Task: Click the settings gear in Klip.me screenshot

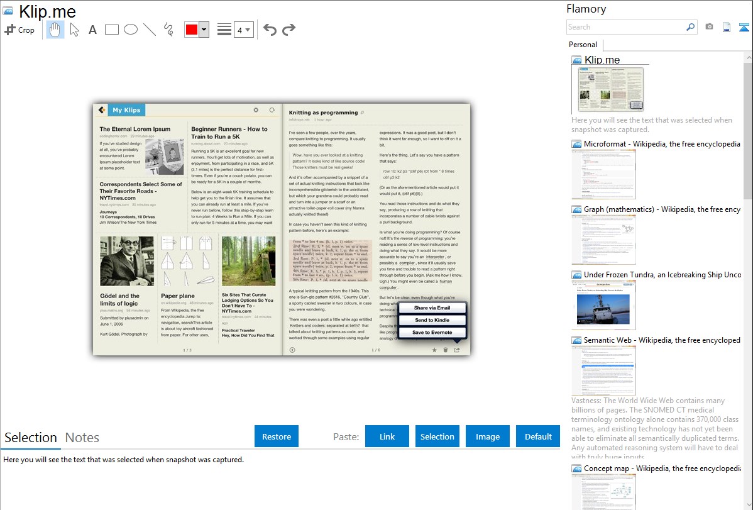Action: click(x=256, y=110)
